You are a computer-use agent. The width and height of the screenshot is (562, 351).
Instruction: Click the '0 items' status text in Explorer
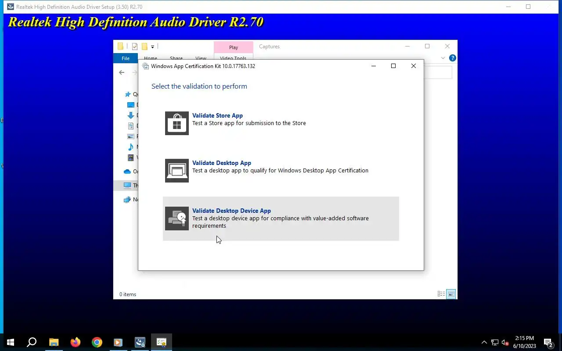coord(128,294)
